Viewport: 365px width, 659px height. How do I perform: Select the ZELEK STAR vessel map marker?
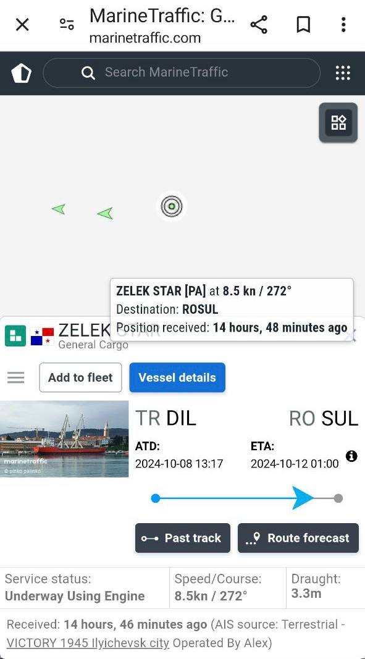[171, 206]
